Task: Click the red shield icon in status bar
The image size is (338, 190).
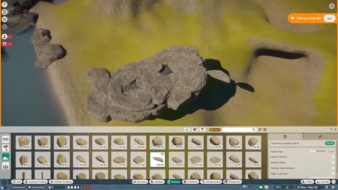Action: pyautogui.click(x=87, y=187)
